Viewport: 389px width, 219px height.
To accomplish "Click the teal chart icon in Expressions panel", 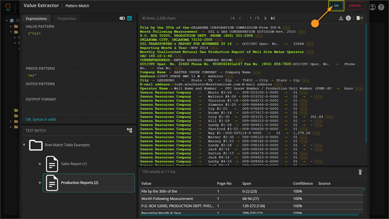I will 129,19.
